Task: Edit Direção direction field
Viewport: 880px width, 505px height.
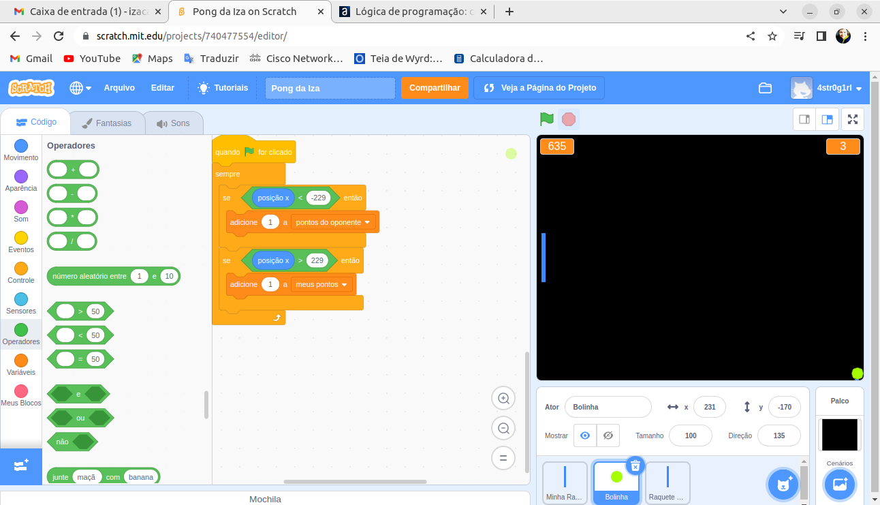Action: click(779, 435)
